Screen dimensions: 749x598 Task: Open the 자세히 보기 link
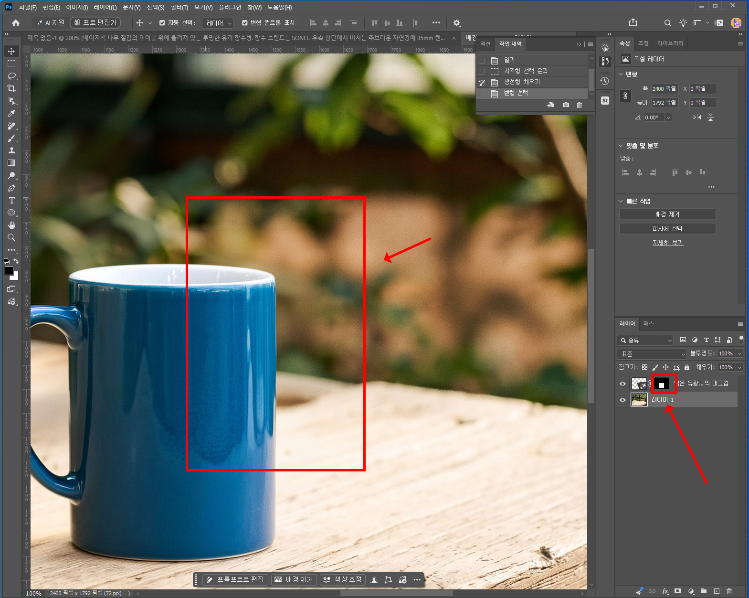click(668, 243)
